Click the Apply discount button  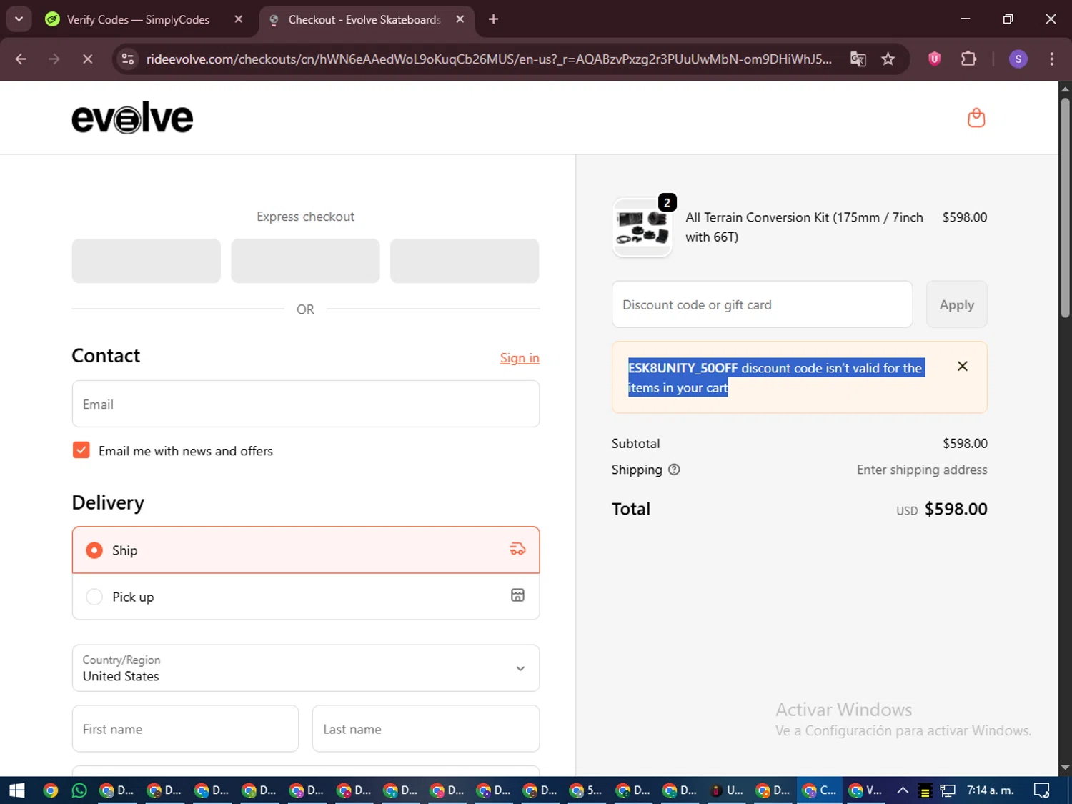[x=956, y=304]
